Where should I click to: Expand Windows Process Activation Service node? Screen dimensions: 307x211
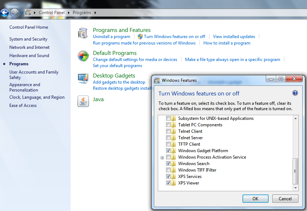coord(162,158)
